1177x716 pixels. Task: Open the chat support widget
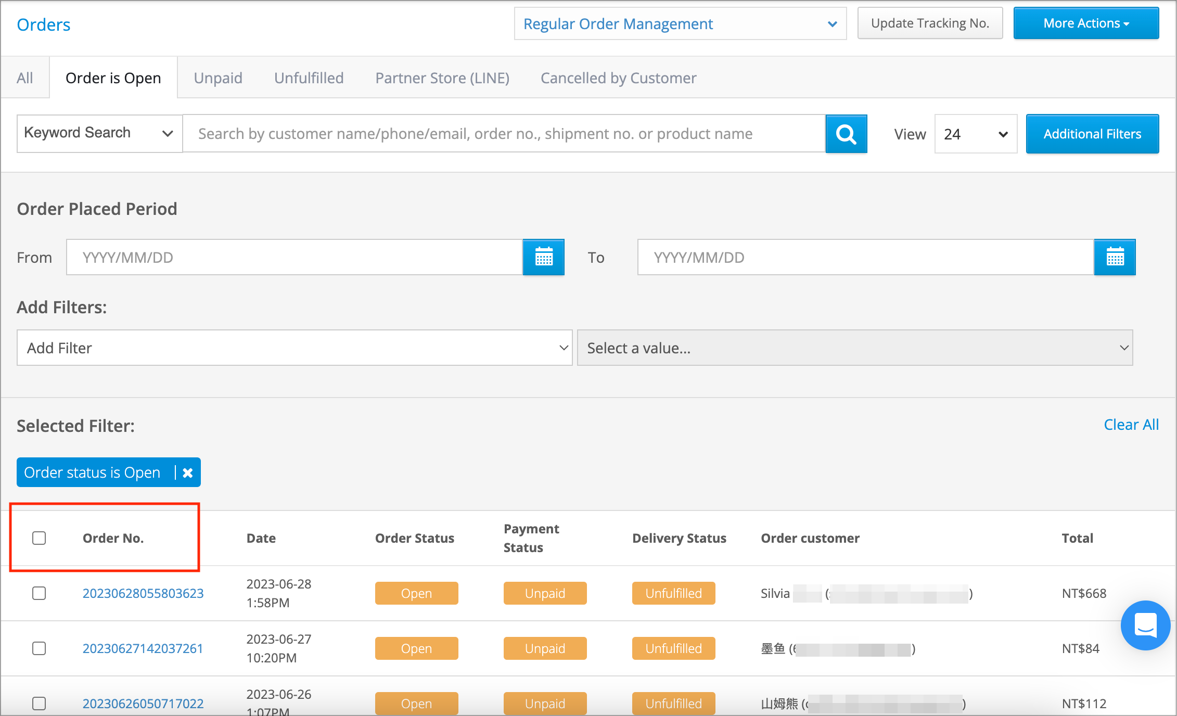(x=1145, y=625)
